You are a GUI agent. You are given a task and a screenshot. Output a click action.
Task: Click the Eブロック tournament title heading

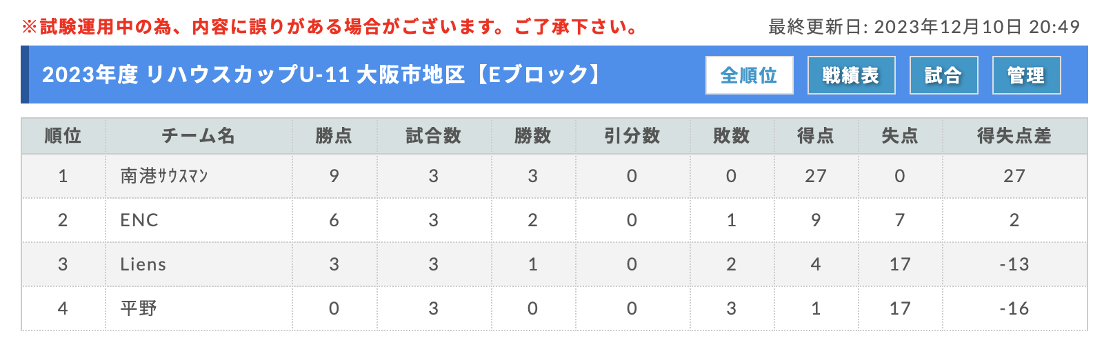click(322, 75)
